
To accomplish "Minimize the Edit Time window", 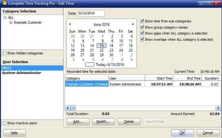I will click(202, 3).
